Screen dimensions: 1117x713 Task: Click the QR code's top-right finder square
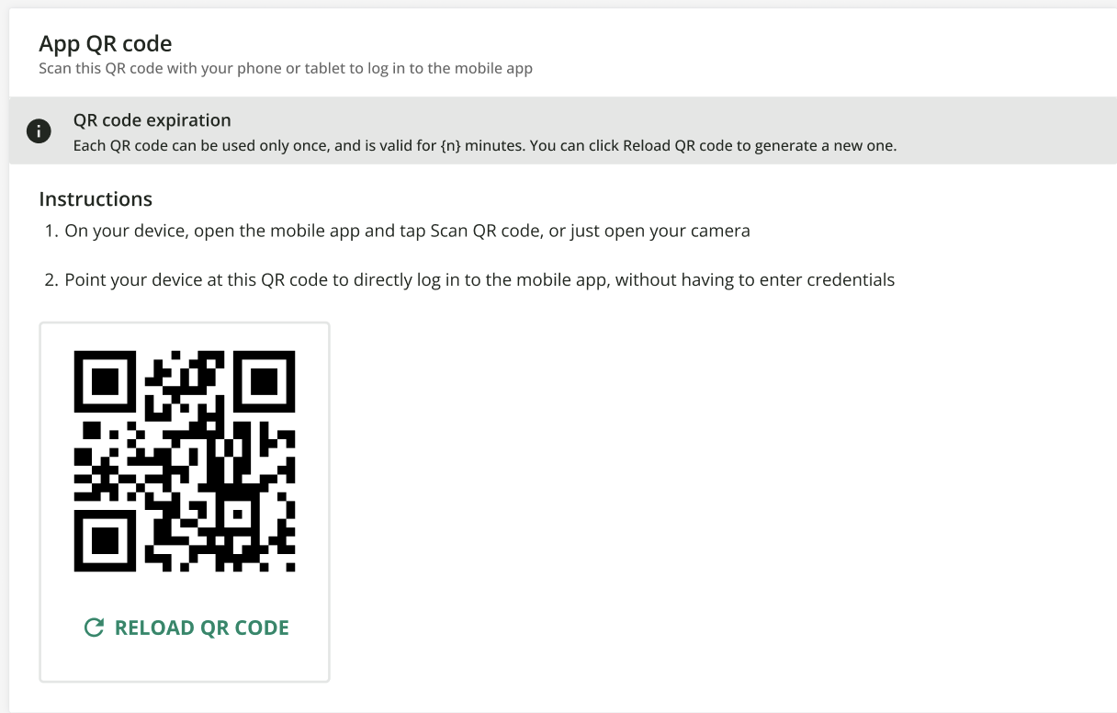pos(265,381)
